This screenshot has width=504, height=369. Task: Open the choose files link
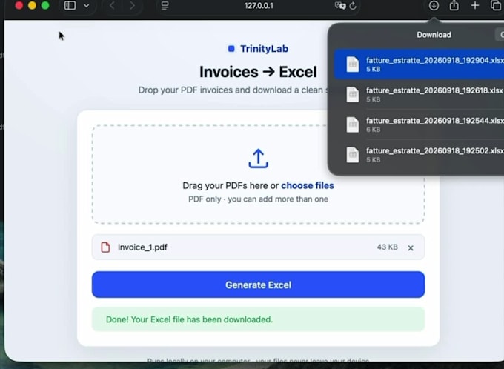[x=308, y=185]
